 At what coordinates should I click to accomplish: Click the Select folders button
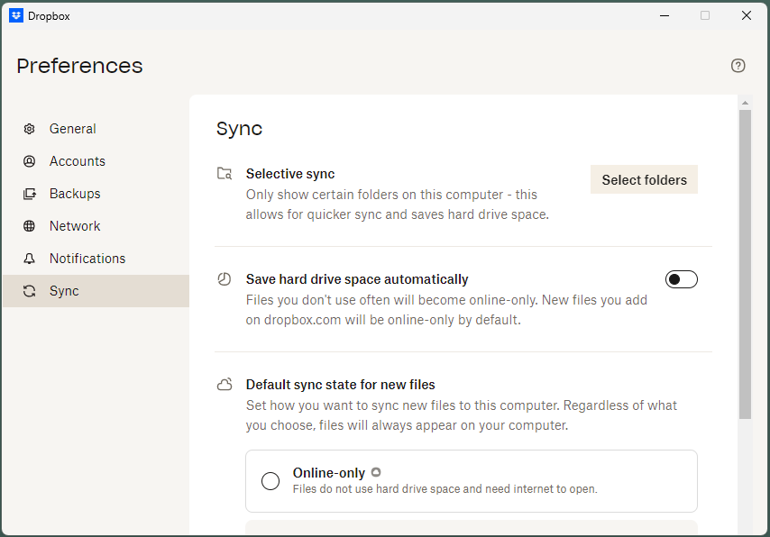644,179
